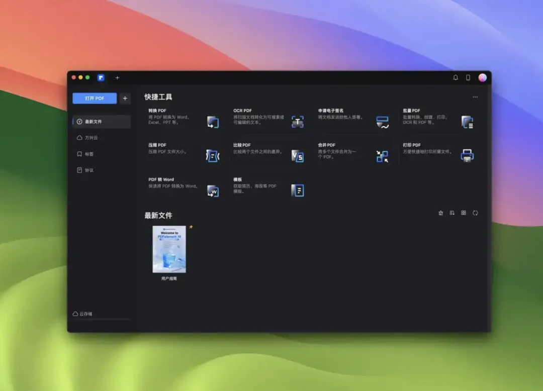Click the plus button beside 打开 PDF

pyautogui.click(x=125, y=99)
